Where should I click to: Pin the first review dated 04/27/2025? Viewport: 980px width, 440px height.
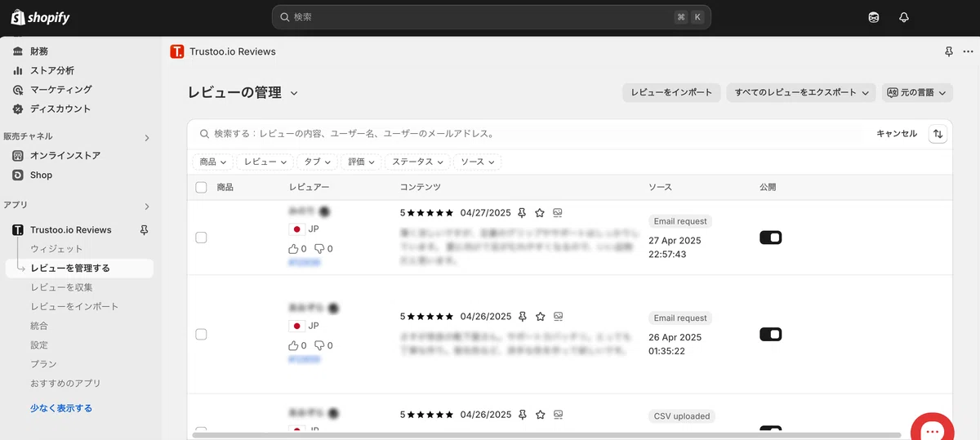[523, 213]
